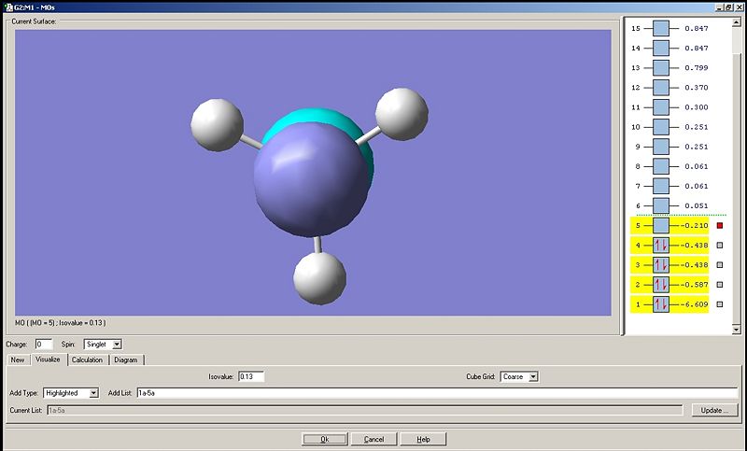Click orbital 1 box with energy -6.609
The width and height of the screenshot is (747, 451).
661,304
